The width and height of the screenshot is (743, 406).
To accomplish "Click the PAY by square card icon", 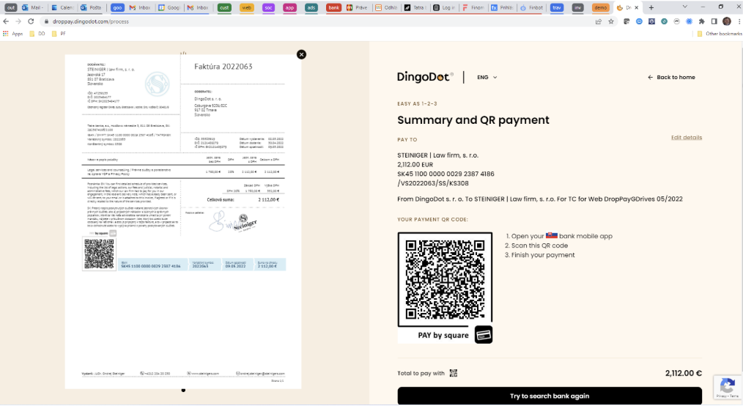I will (484, 335).
